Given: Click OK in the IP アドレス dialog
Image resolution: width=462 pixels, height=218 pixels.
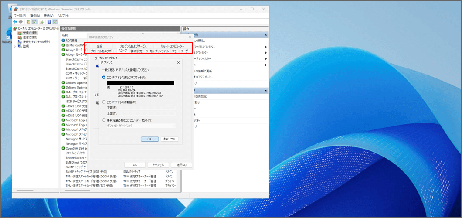Looking at the screenshot, I should (x=149, y=139).
